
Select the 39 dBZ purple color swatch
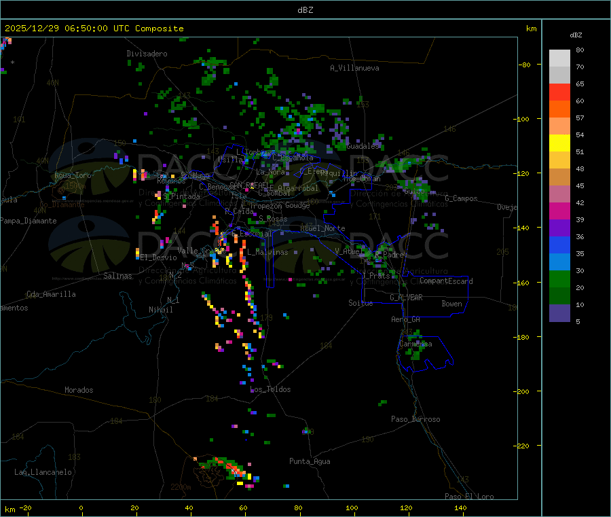(x=559, y=228)
